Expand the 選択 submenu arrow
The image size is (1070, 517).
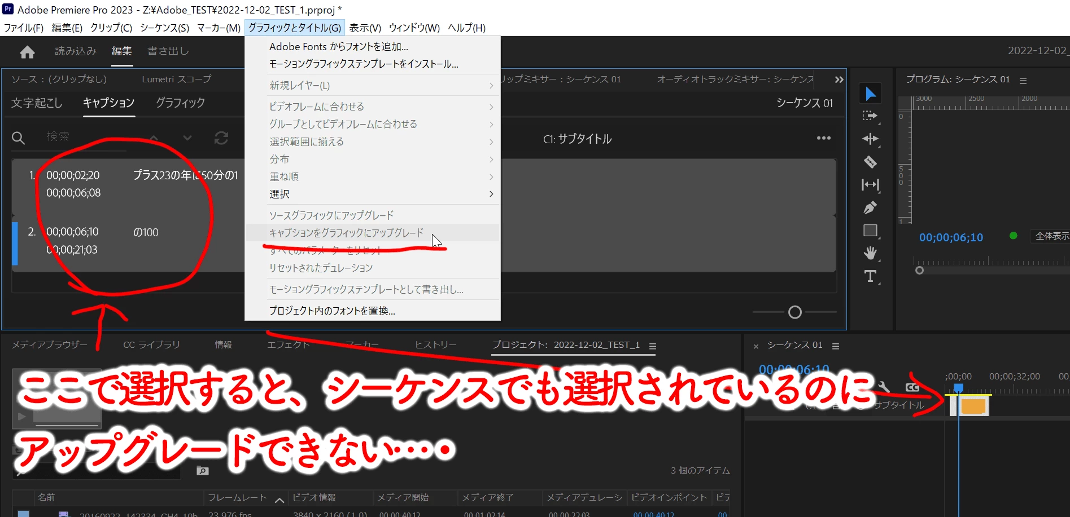[x=491, y=194]
